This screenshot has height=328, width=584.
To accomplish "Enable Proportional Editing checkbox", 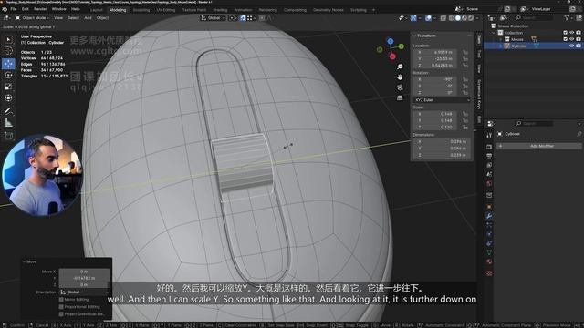I will (61, 307).
